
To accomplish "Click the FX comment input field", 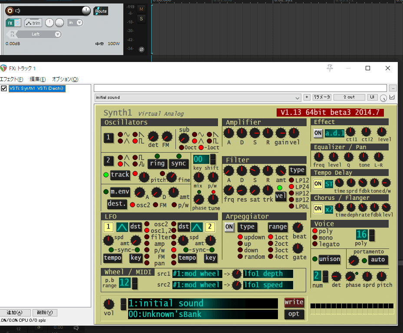I will (x=240, y=88).
